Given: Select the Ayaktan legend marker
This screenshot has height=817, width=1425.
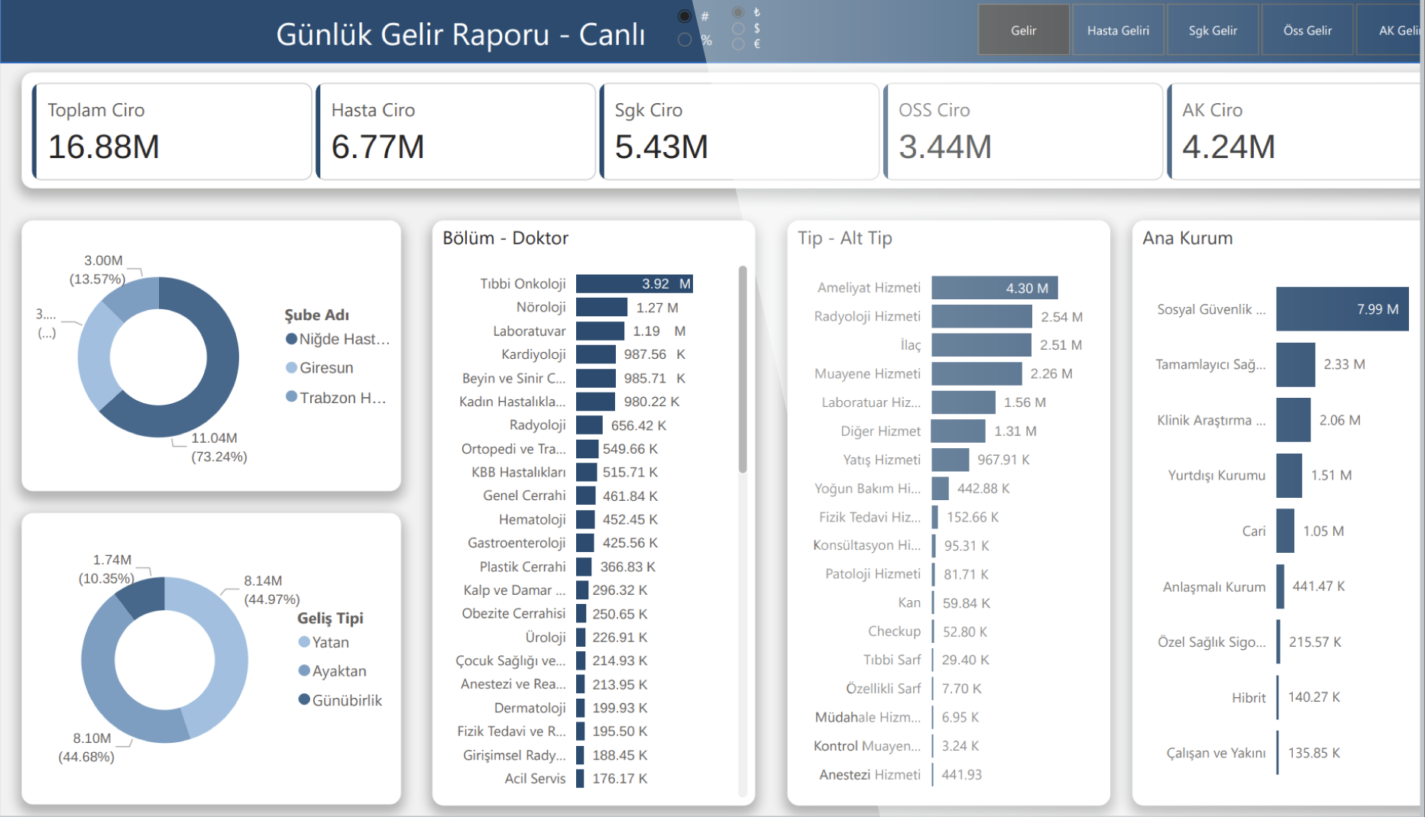Looking at the screenshot, I should tap(304, 671).
